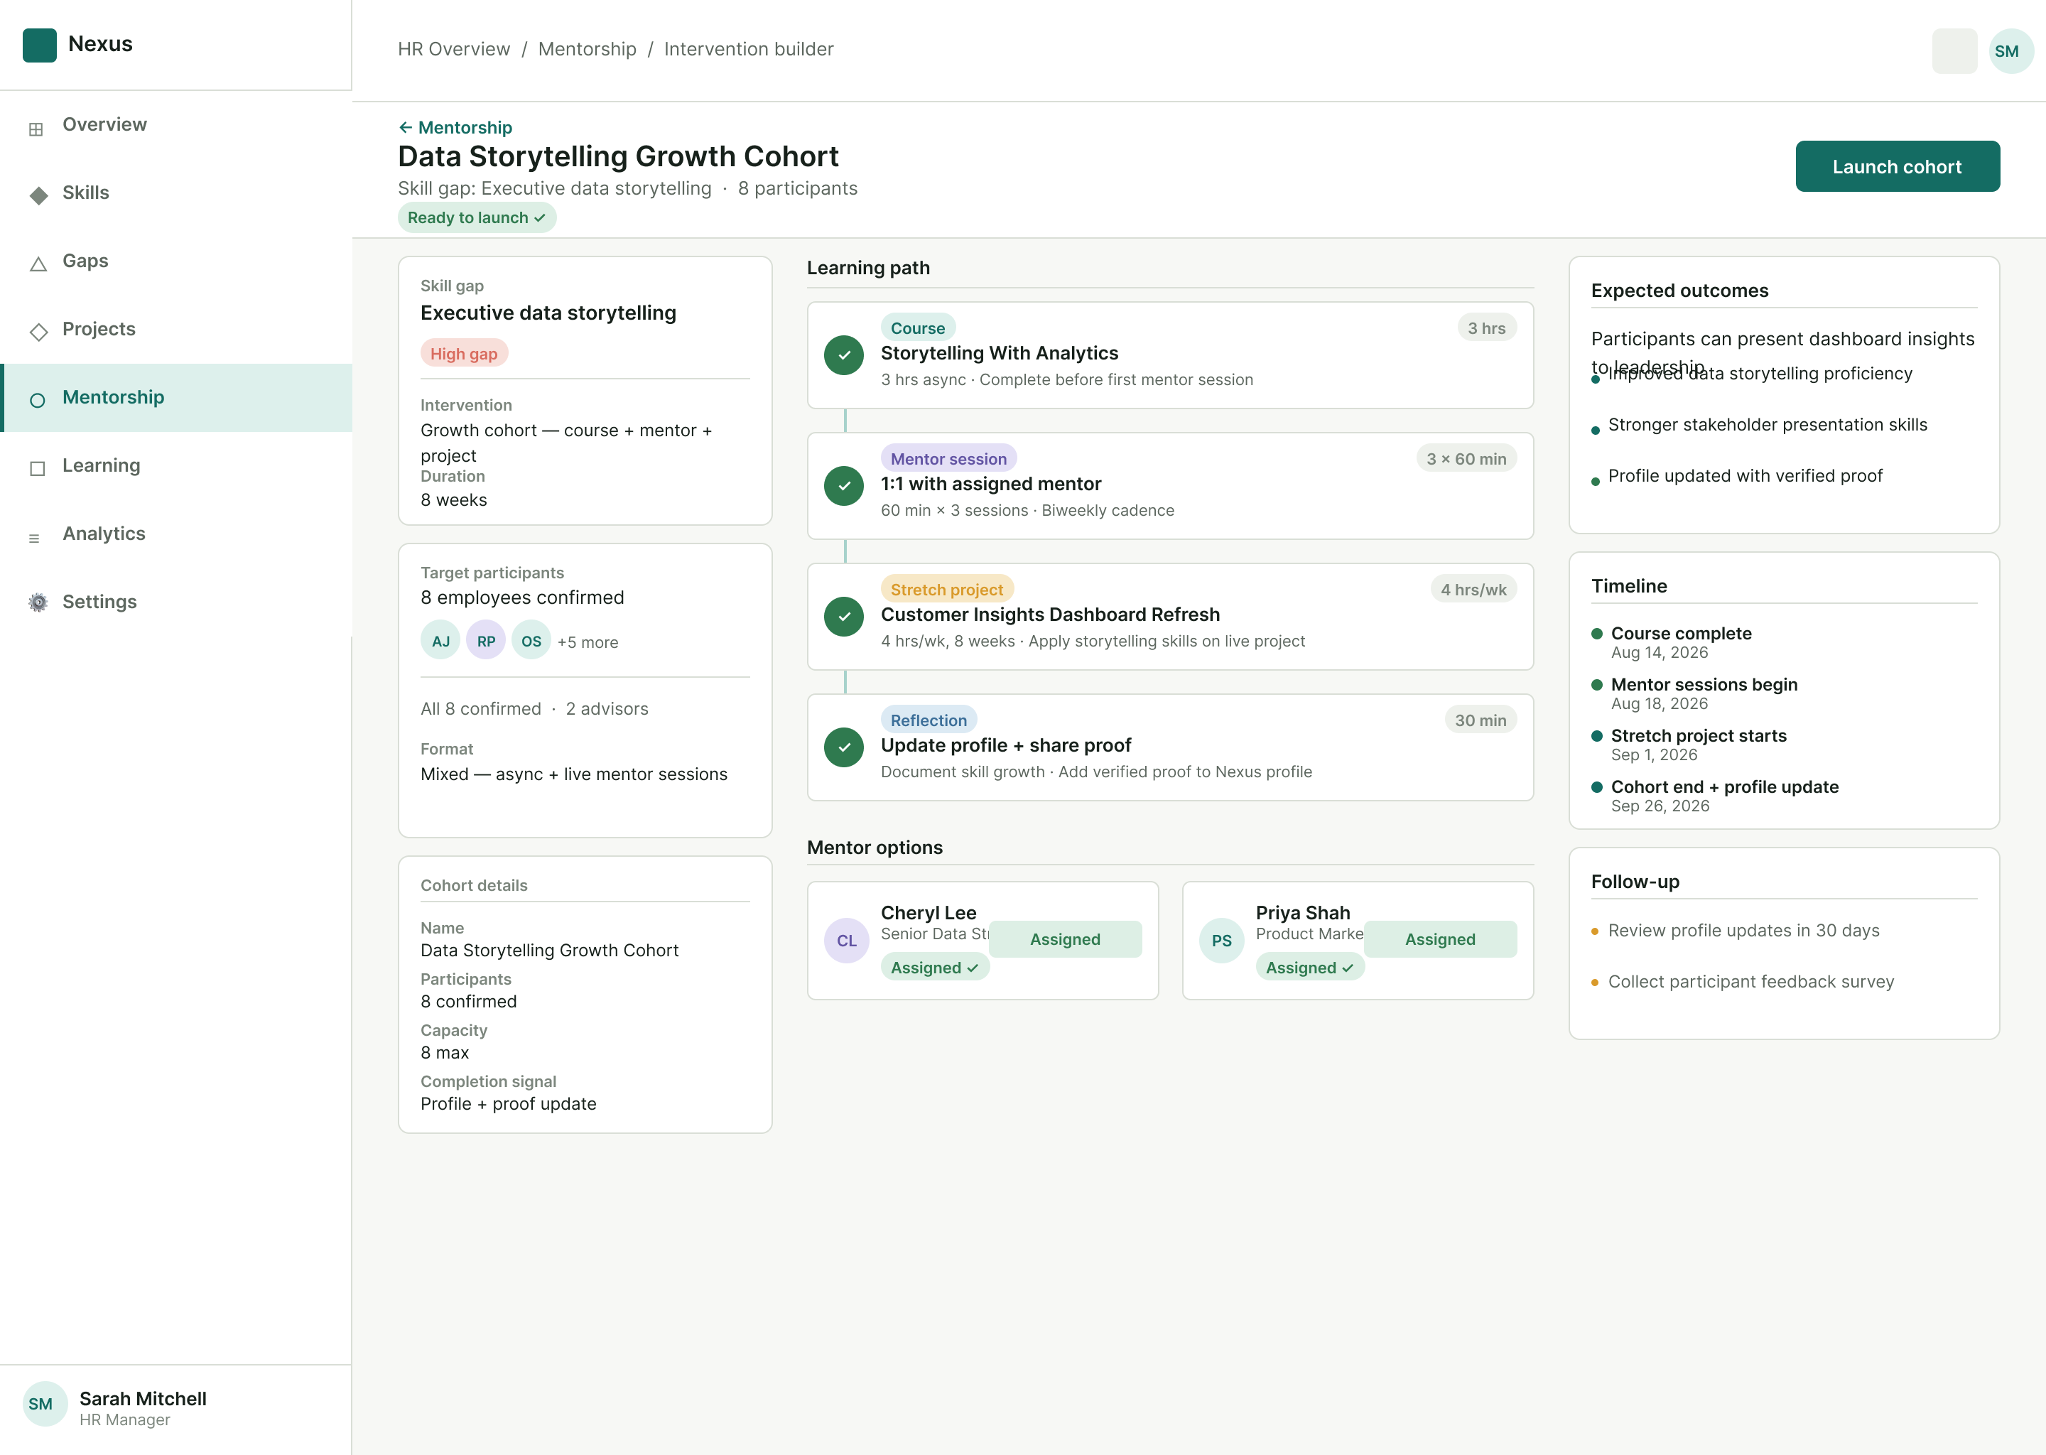
Task: Open the Storytelling With Analytics step
Action: click(1170, 355)
